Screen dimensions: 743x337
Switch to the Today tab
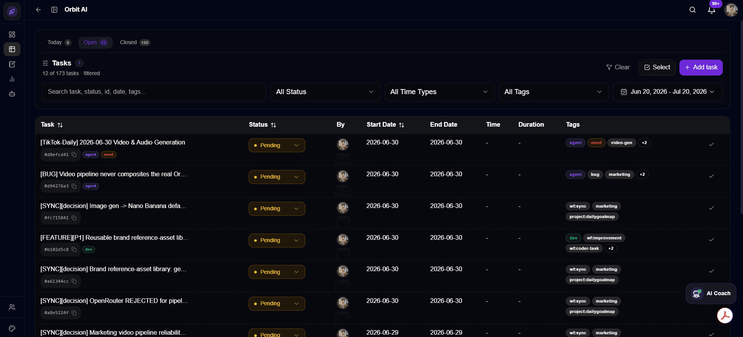(x=59, y=42)
